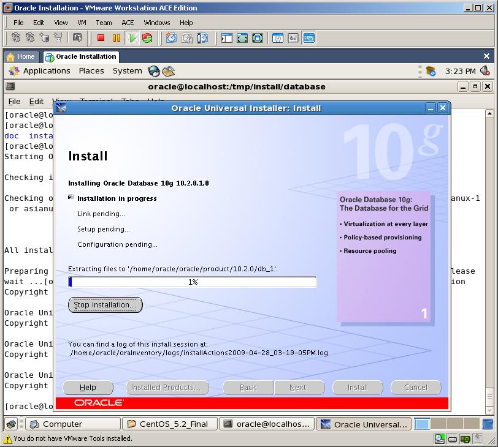
Task: Open the Places menu in GNOME panel
Action: click(x=91, y=71)
